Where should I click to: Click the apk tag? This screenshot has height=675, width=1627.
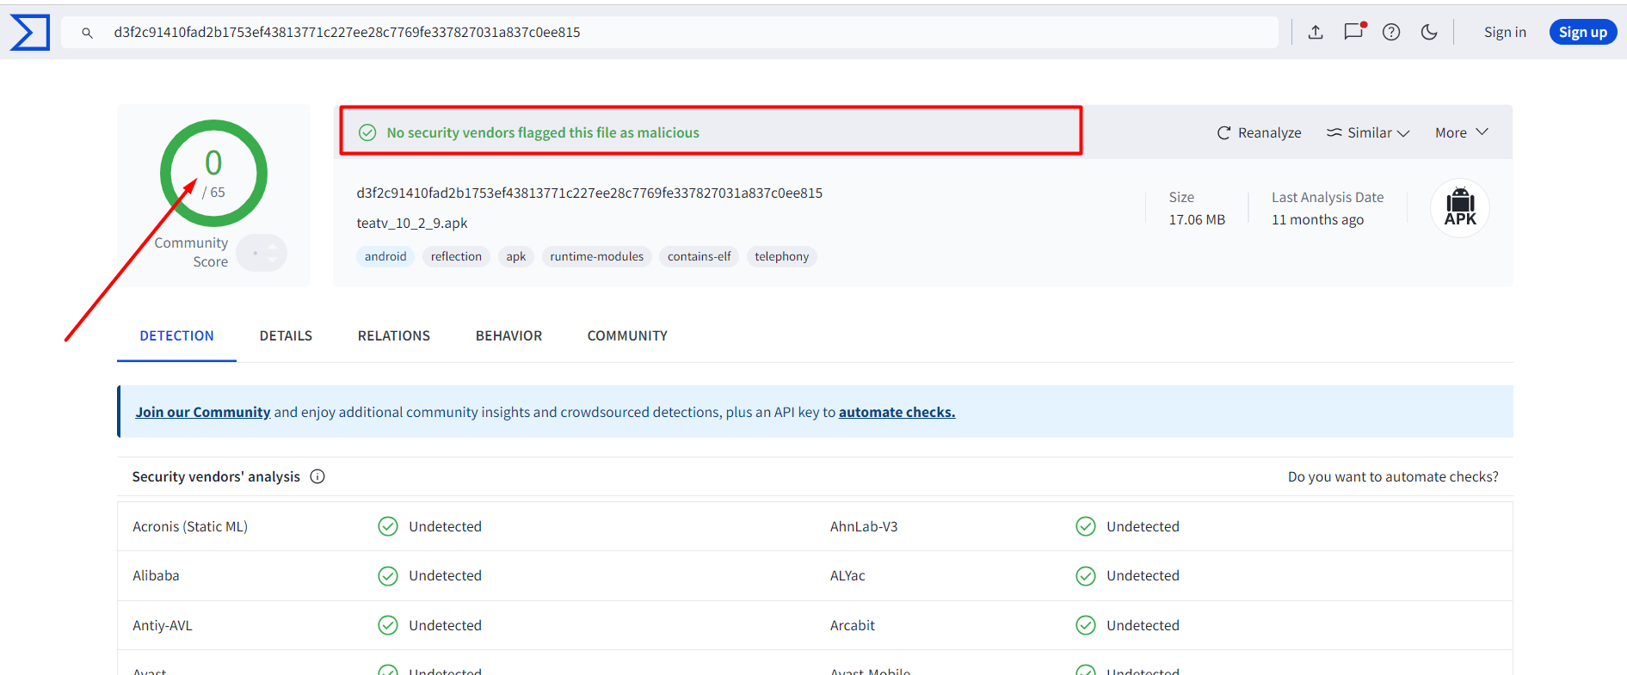(516, 256)
